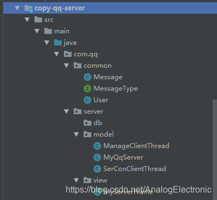Select the com.qq package label
217x200 pixels.
click(86, 55)
